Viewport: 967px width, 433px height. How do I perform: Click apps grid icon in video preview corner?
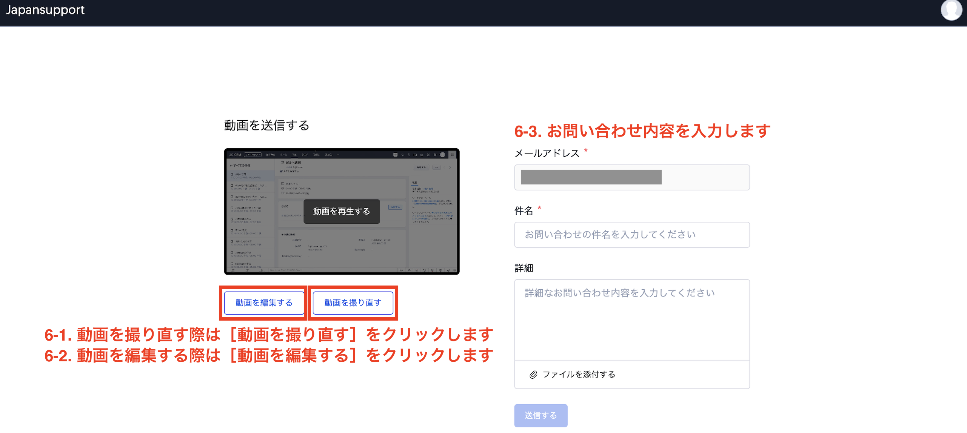pos(452,155)
